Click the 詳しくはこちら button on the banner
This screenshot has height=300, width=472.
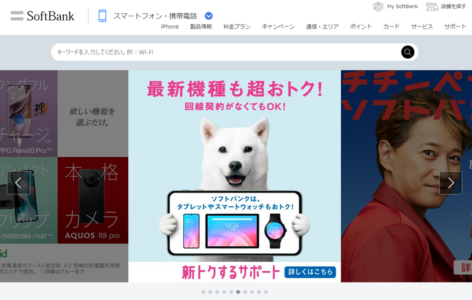coord(310,272)
